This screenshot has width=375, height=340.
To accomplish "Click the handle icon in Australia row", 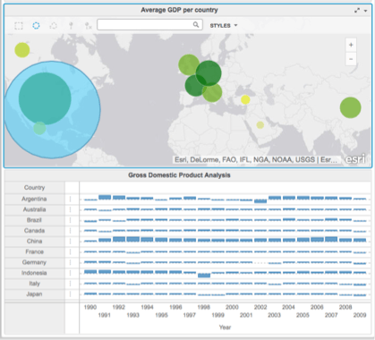I will (71, 209).
